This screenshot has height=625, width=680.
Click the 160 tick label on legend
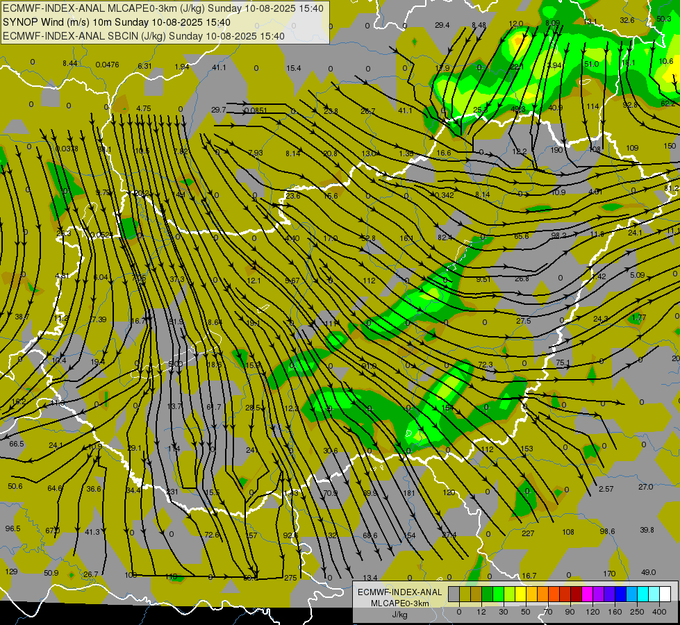(x=615, y=612)
